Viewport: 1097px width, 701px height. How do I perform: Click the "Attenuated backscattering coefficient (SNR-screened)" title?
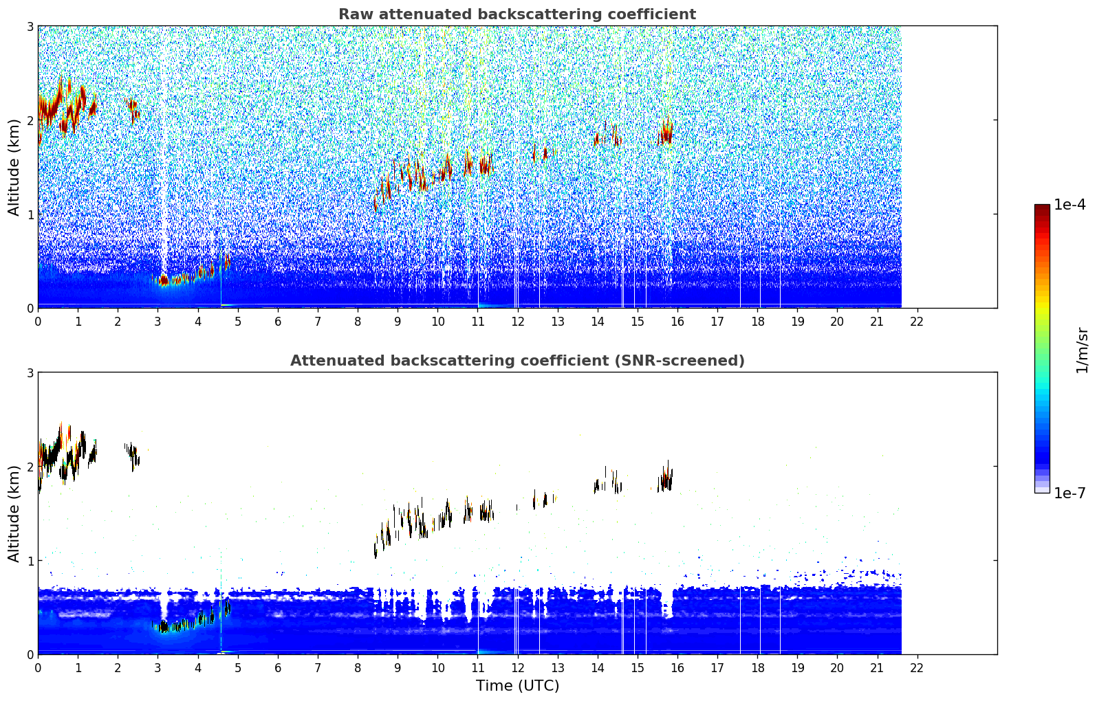click(517, 361)
